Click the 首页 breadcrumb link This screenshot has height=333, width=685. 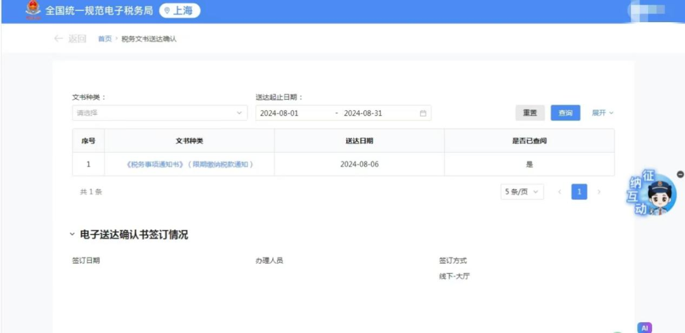pos(105,39)
